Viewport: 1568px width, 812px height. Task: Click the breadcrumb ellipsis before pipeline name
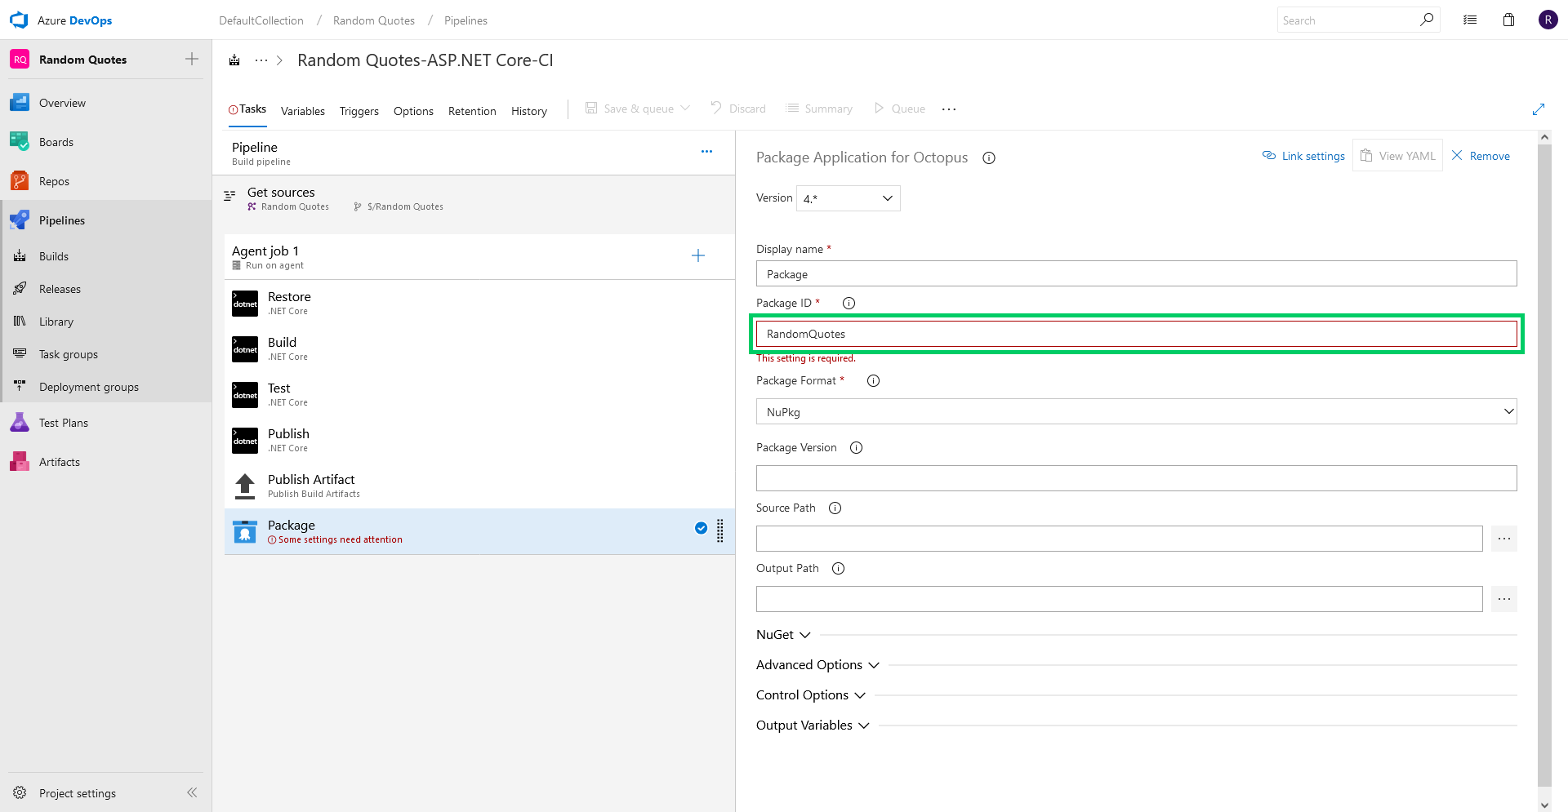(x=261, y=60)
